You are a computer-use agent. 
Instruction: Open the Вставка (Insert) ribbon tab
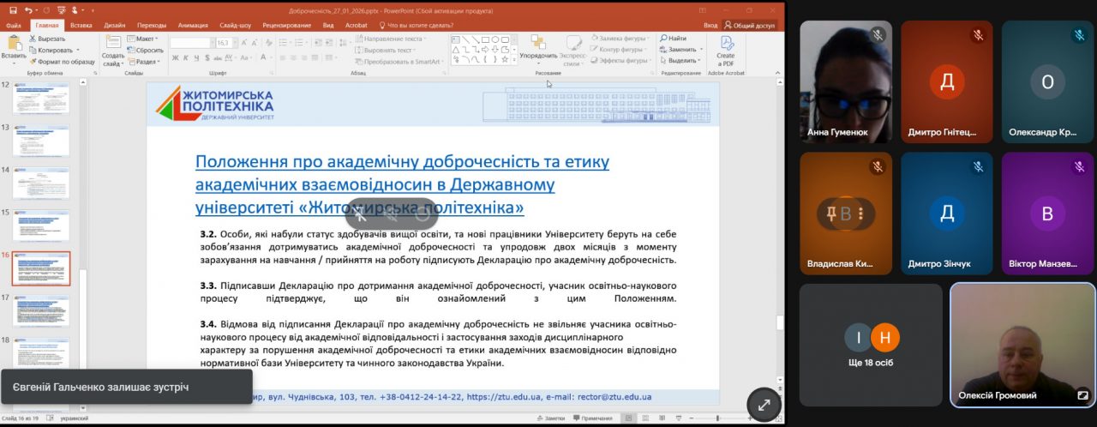81,26
